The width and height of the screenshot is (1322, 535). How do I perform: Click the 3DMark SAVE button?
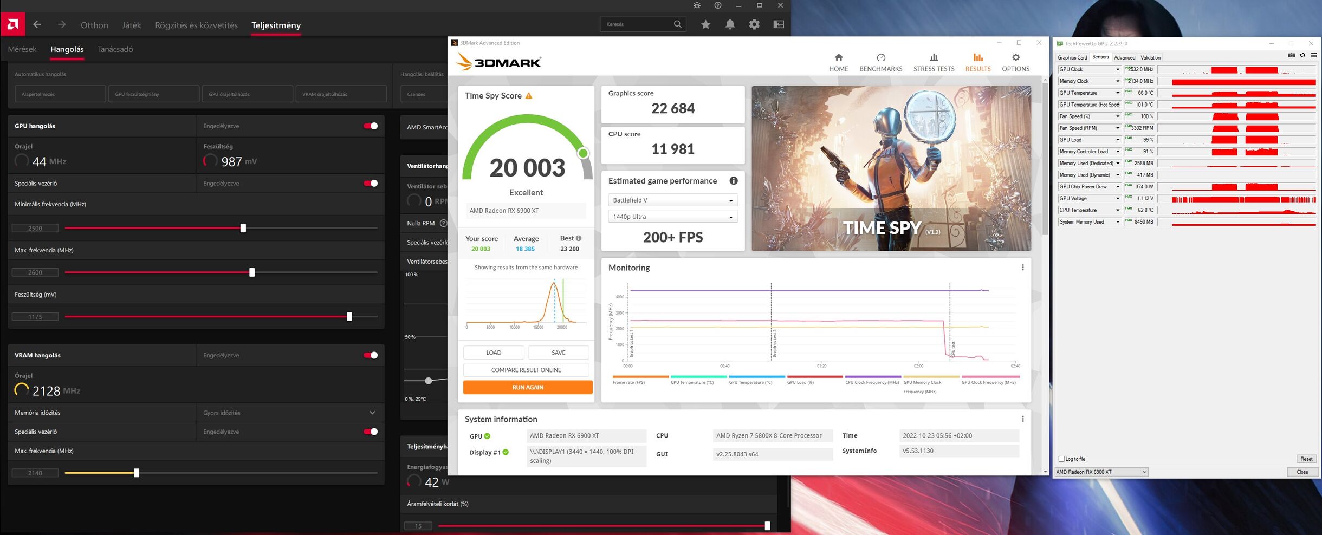(558, 353)
